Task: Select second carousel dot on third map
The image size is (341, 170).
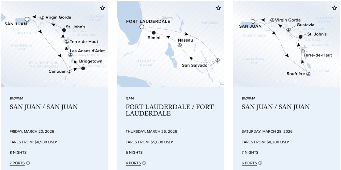Action: (289, 82)
